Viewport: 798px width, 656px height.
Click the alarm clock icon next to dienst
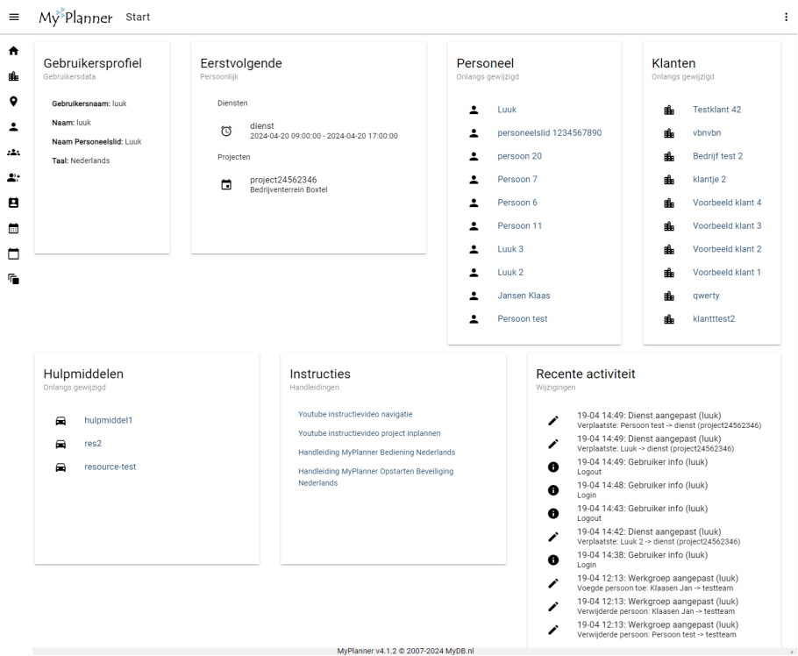click(x=226, y=130)
